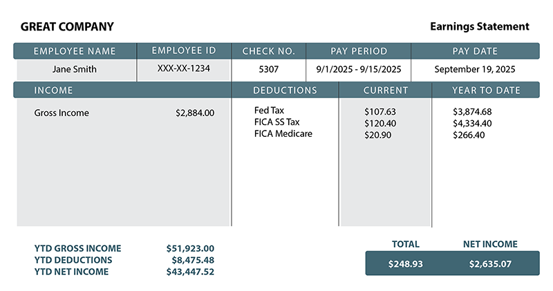Click the EMPLOYEE NAME column header
The image size is (553, 291).
pyautogui.click(x=75, y=51)
